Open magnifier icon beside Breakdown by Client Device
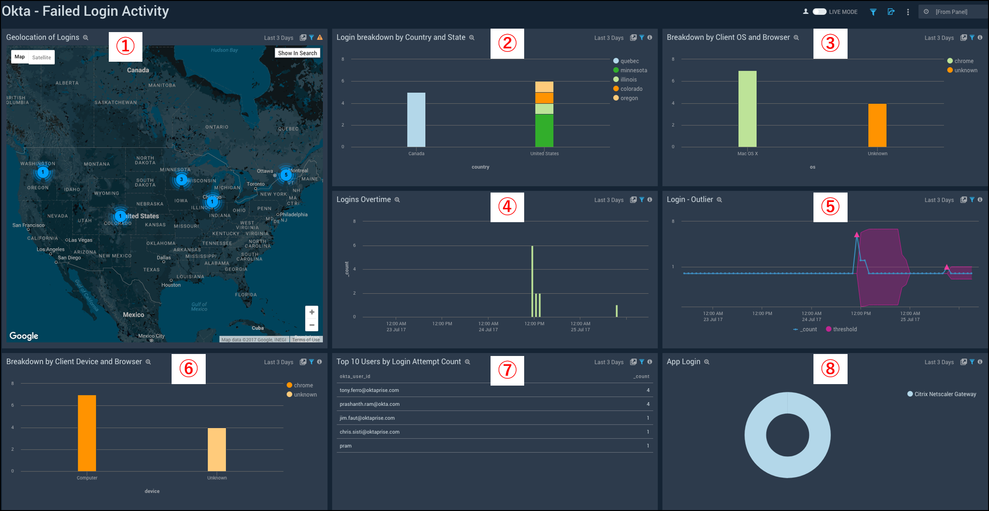The height and width of the screenshot is (511, 989). [x=148, y=362]
